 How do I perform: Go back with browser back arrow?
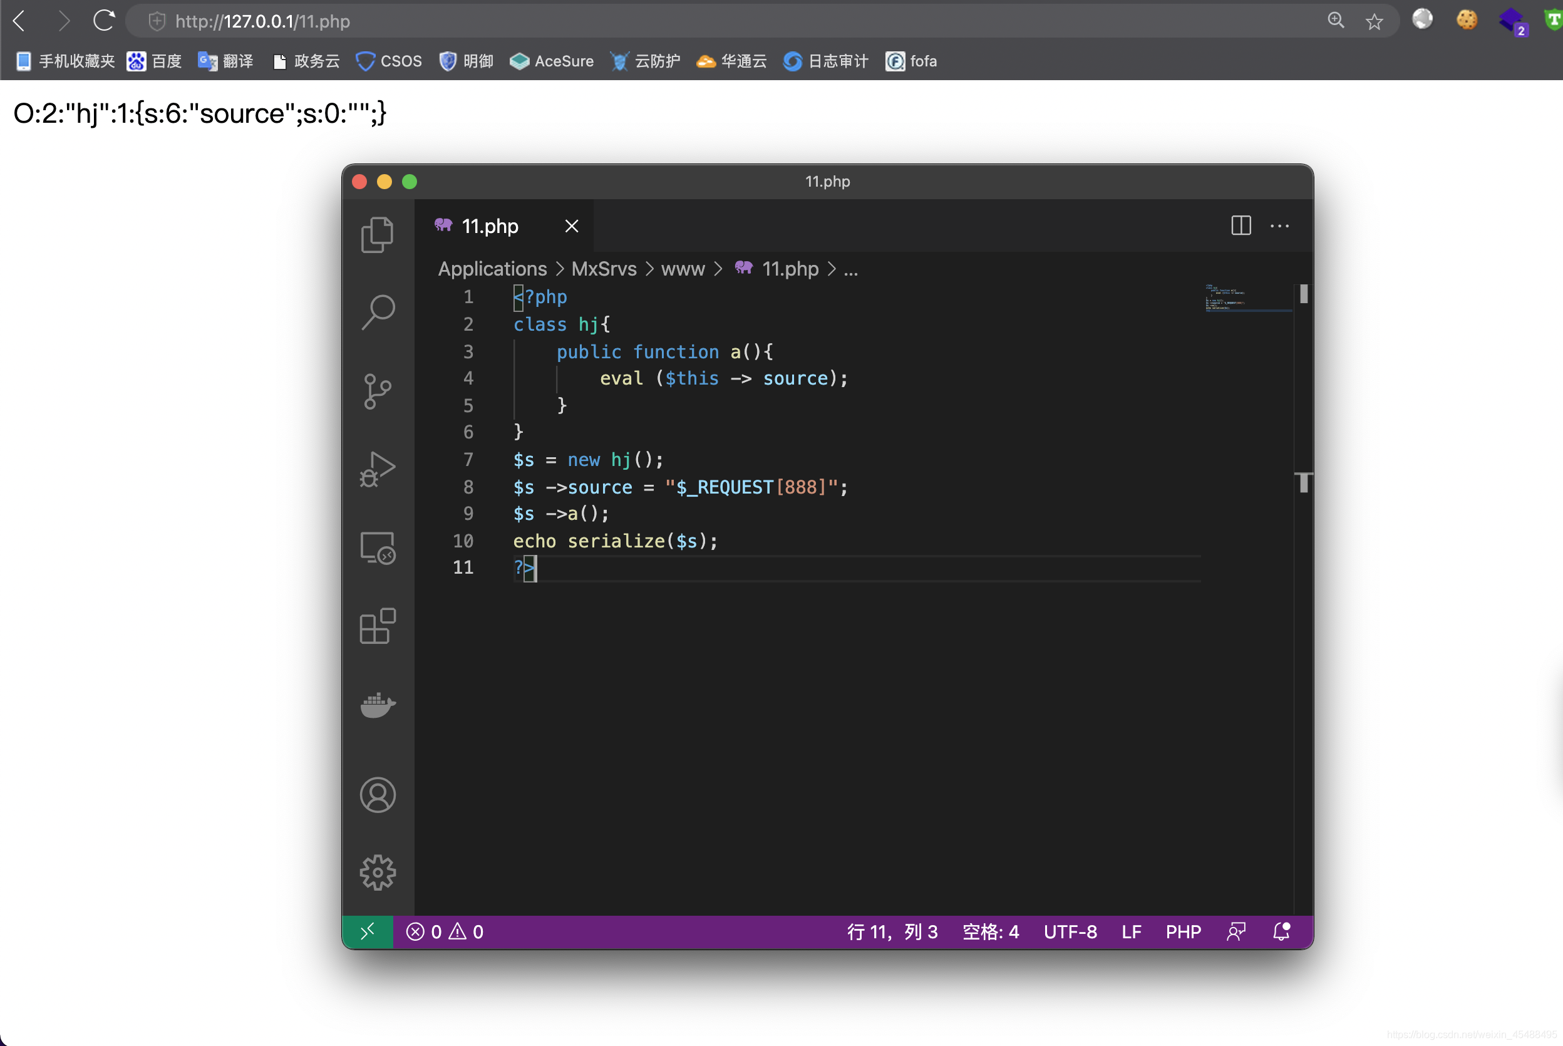click(20, 21)
